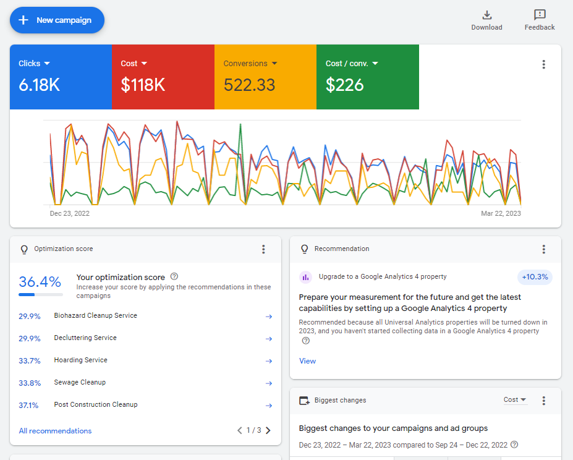Expand the Clicks metric dropdown
Viewport: 573px width, 460px height.
point(35,63)
